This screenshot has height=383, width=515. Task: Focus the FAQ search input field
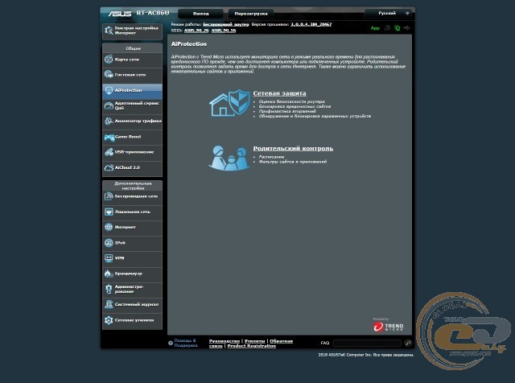(367, 343)
